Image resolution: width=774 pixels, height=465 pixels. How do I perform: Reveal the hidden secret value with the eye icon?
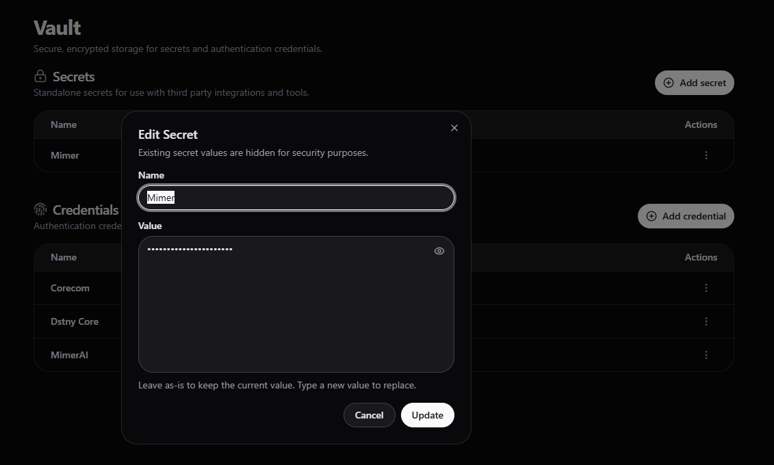pos(439,251)
